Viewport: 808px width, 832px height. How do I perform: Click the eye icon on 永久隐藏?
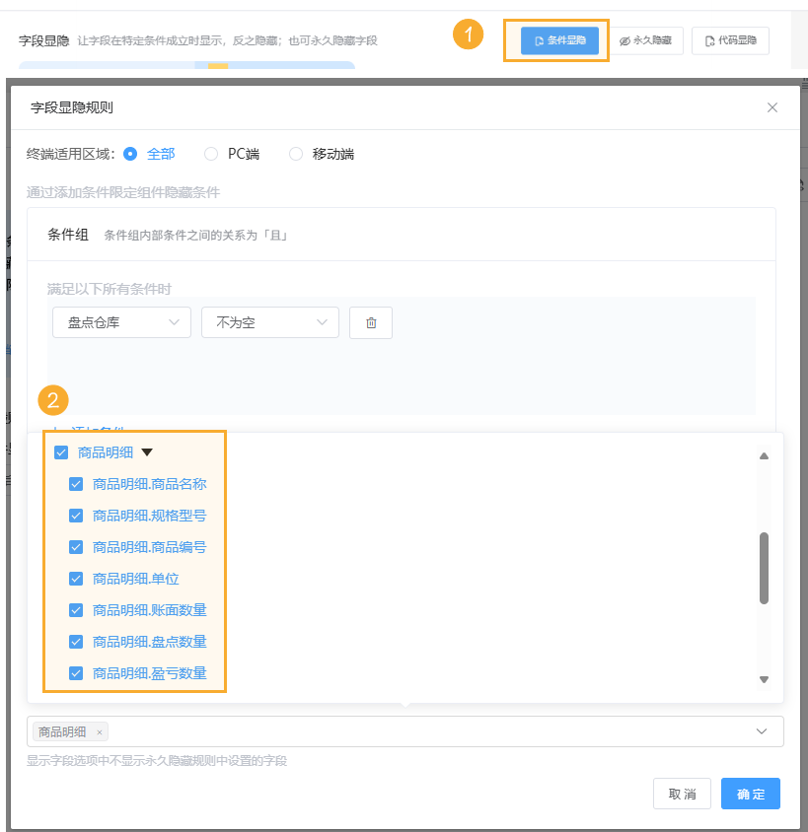point(624,40)
